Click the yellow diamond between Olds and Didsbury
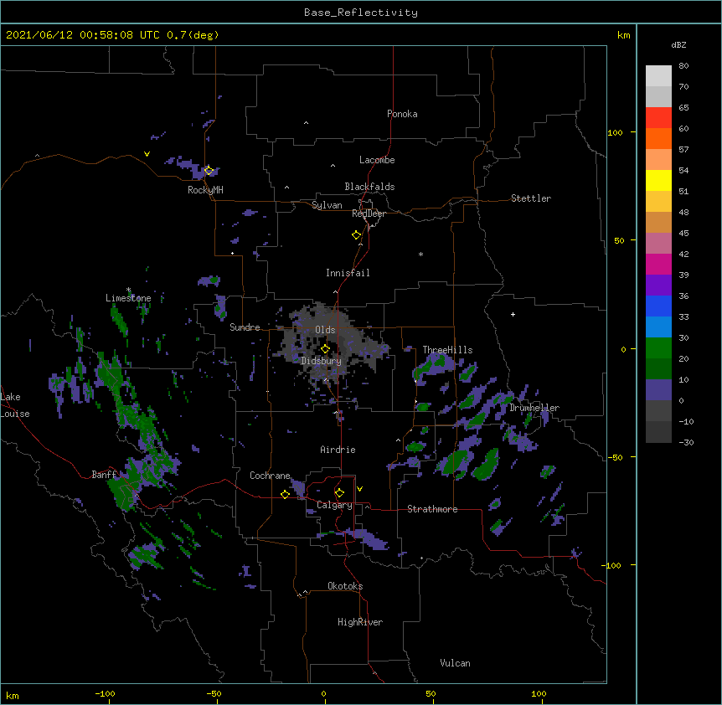Viewport: 722px width, 705px height. (x=325, y=349)
